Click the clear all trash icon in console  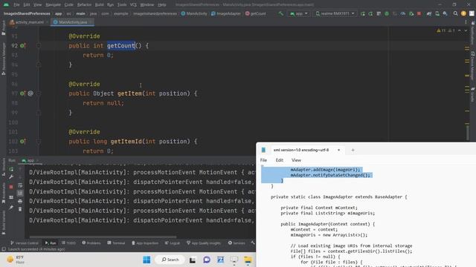pyautogui.click(x=20, y=209)
